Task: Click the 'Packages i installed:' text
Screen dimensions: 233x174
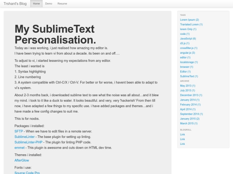Action: pos(29,126)
